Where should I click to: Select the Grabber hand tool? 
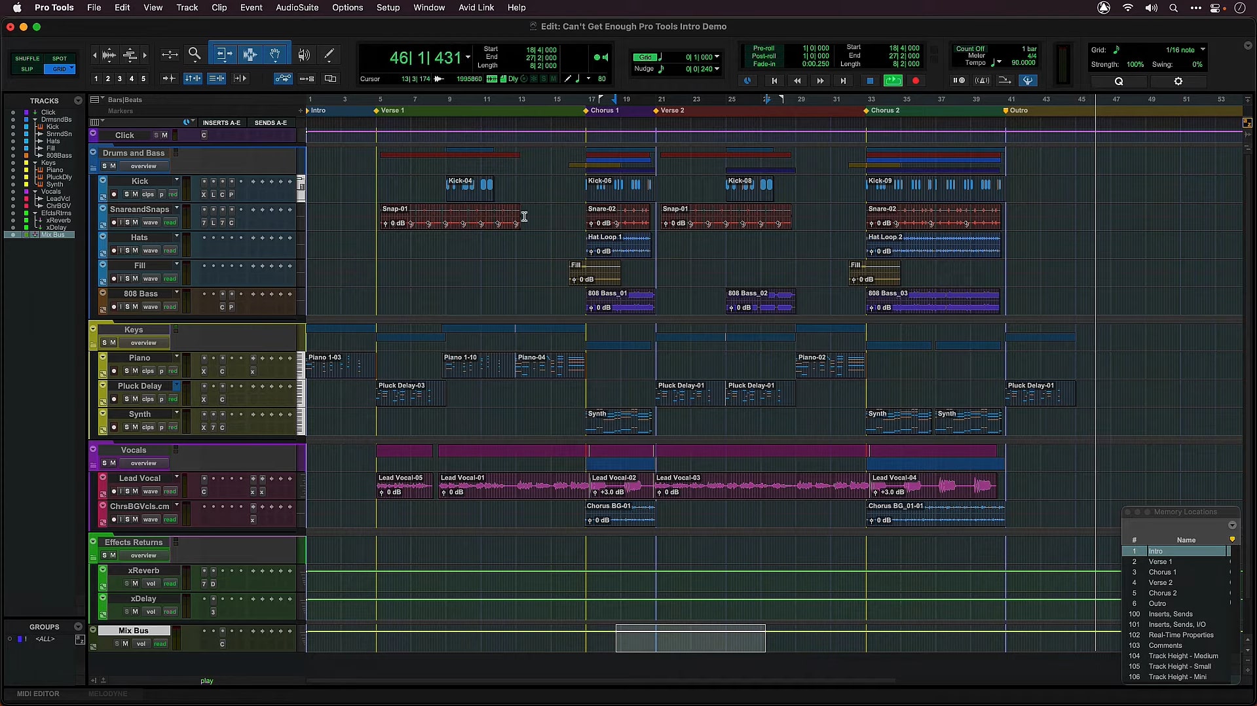pos(276,54)
